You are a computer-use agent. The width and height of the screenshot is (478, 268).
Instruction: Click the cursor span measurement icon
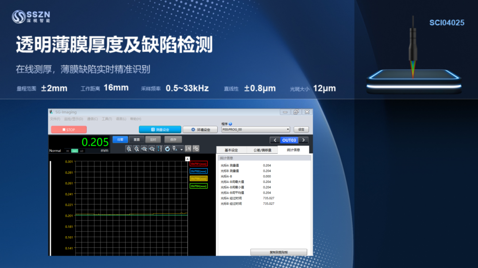click(x=188, y=149)
